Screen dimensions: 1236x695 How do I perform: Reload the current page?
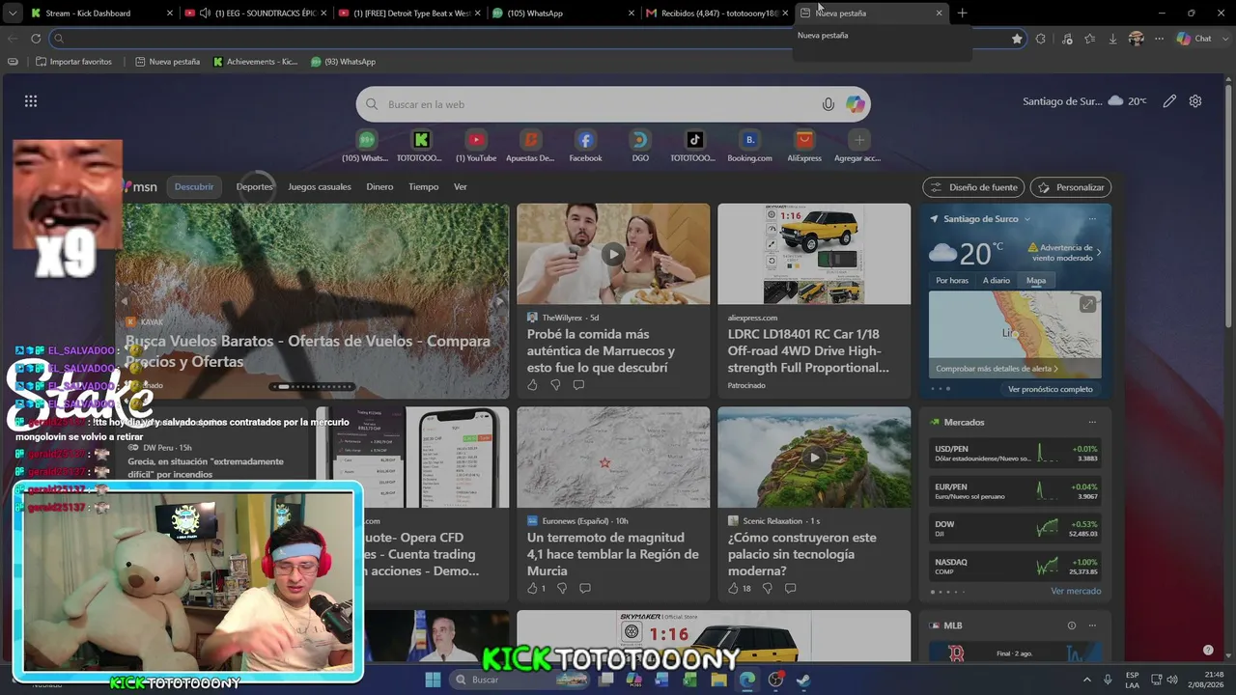36,39
